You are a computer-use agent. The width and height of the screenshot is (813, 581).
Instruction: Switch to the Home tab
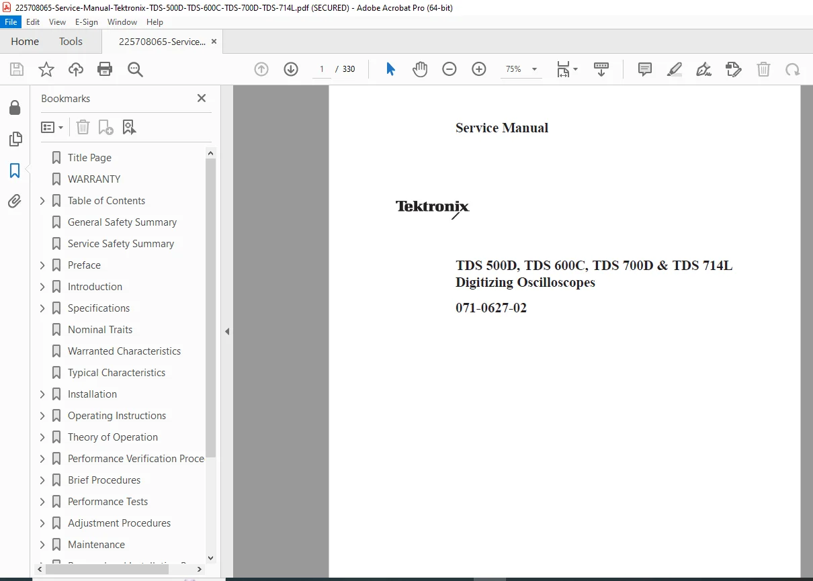[x=25, y=42]
